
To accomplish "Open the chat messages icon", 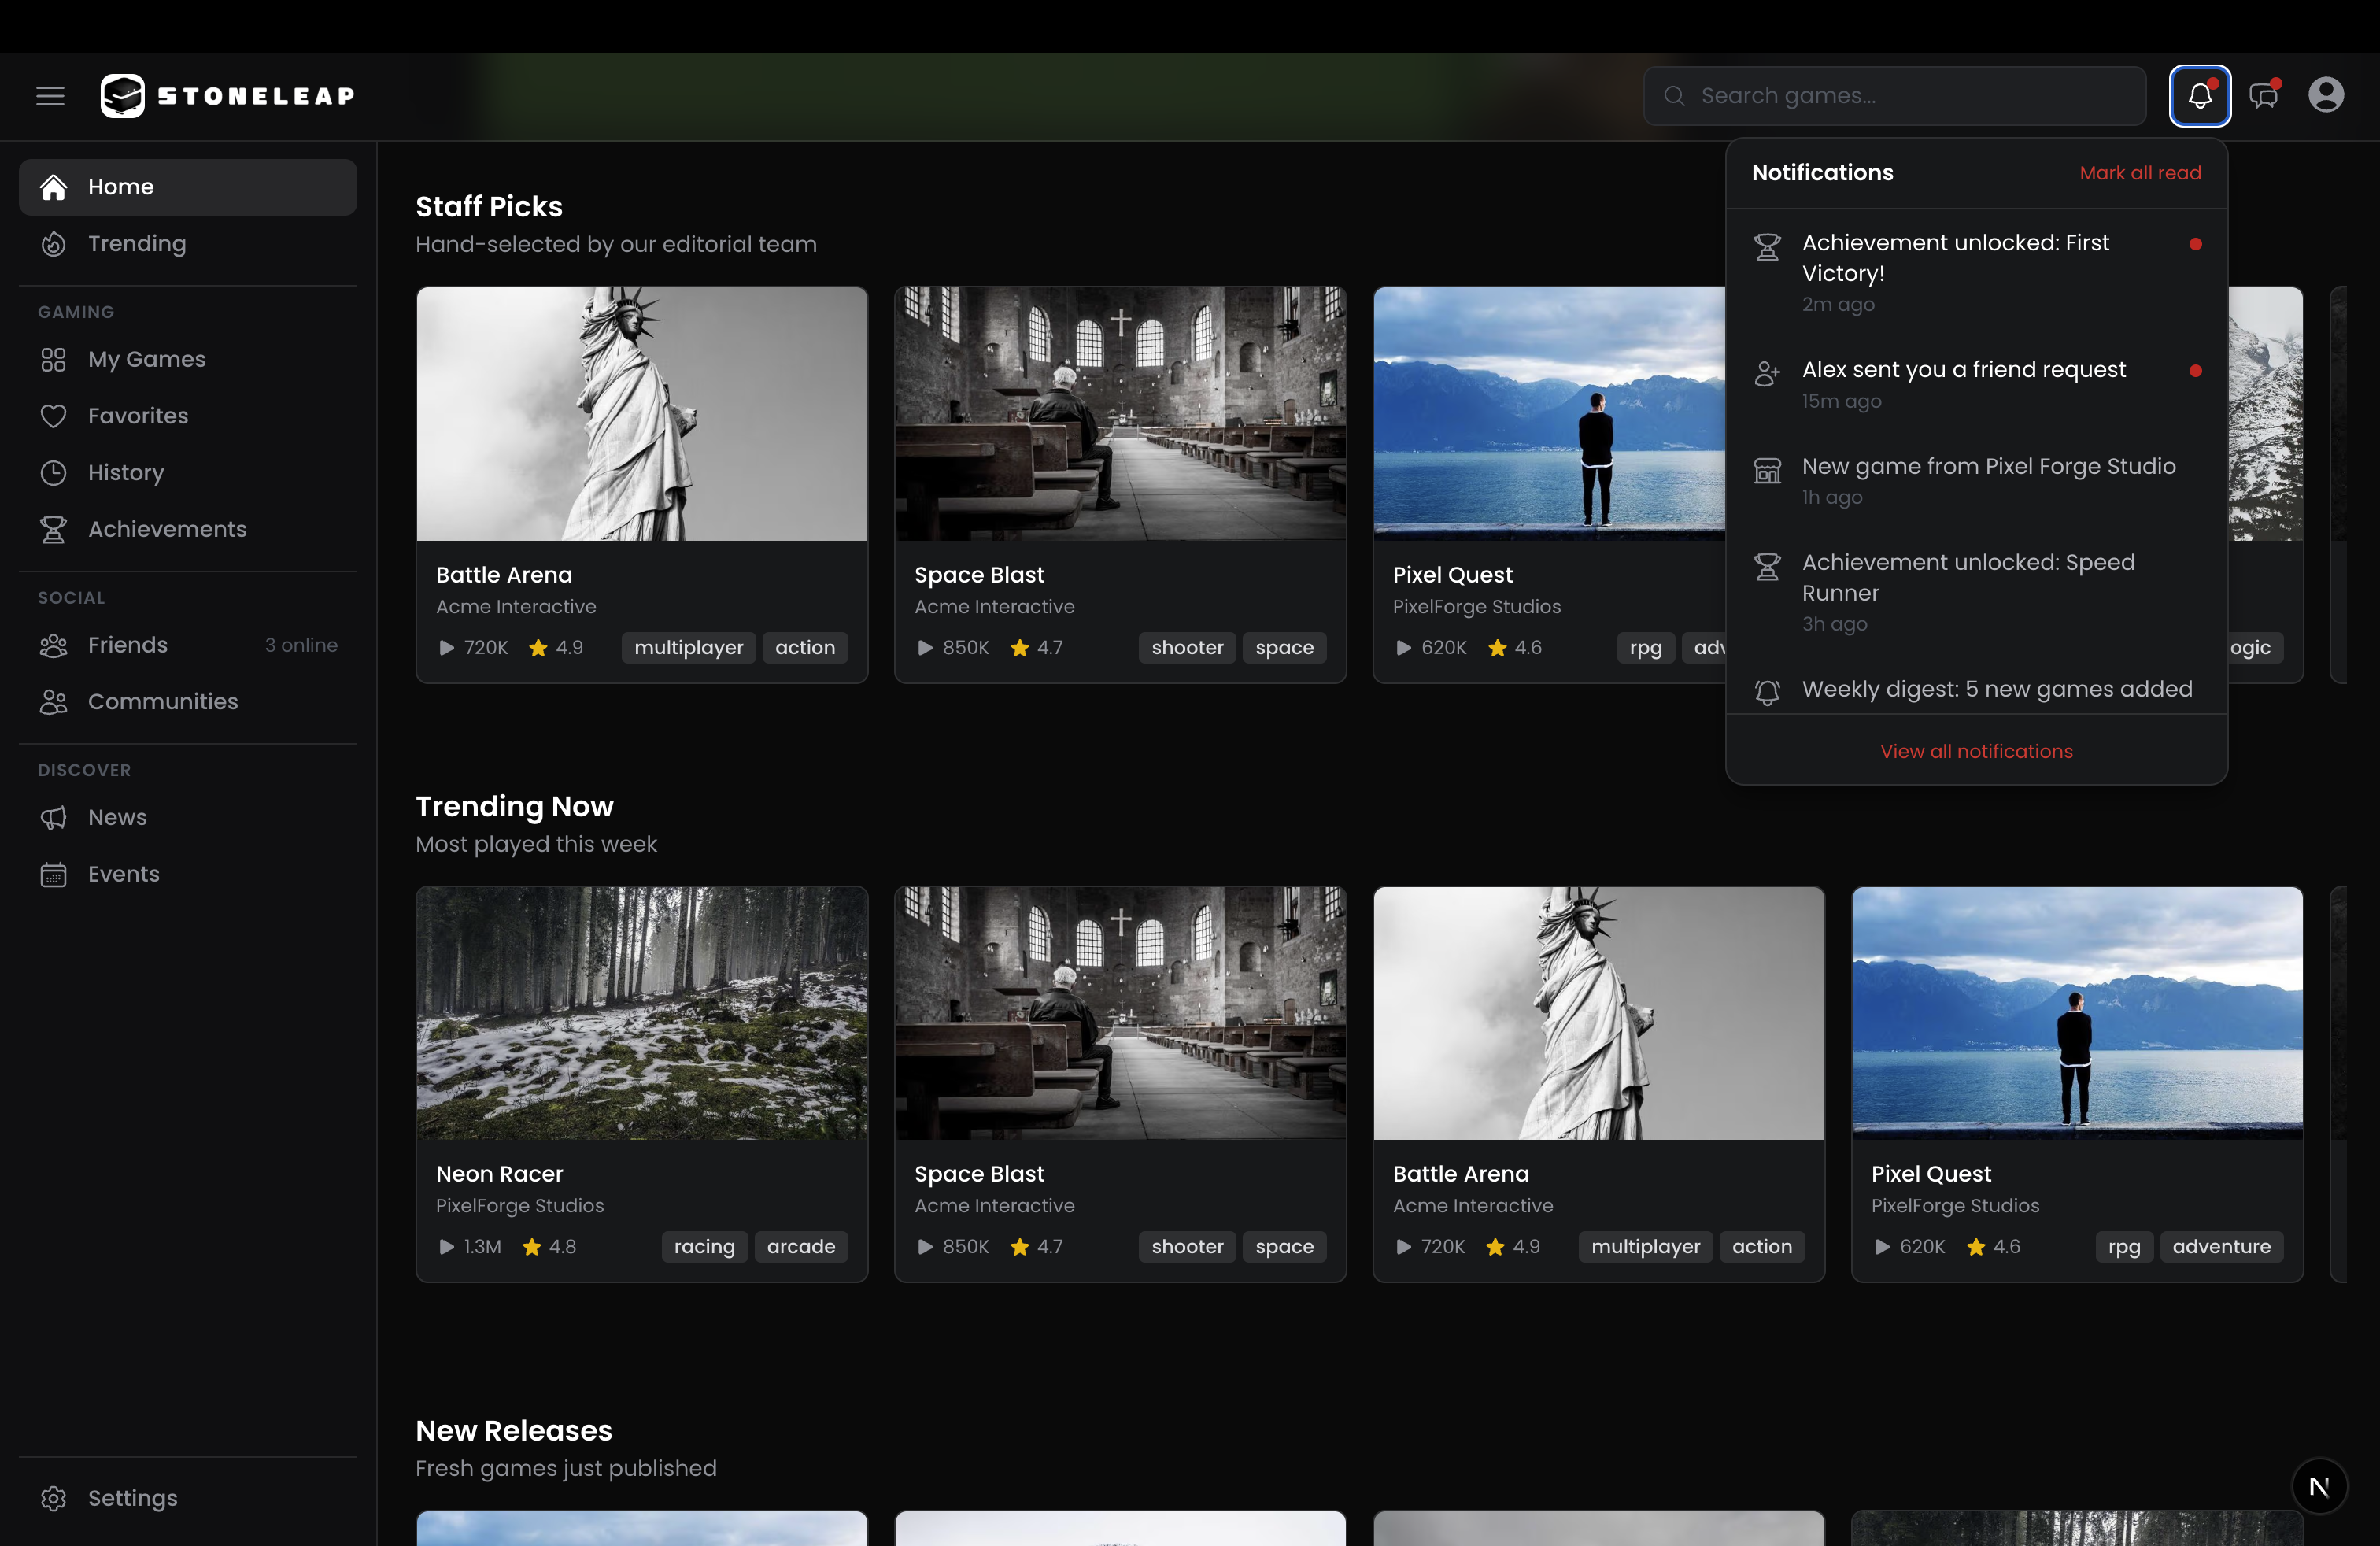I will pyautogui.click(x=2263, y=95).
